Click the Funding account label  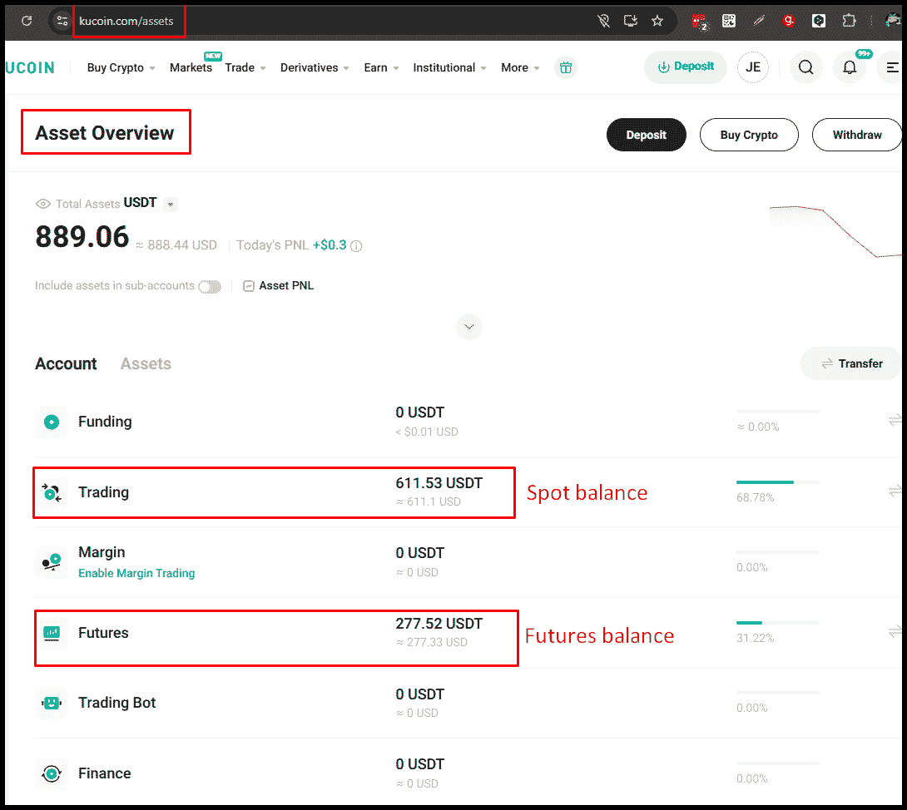[x=105, y=422]
